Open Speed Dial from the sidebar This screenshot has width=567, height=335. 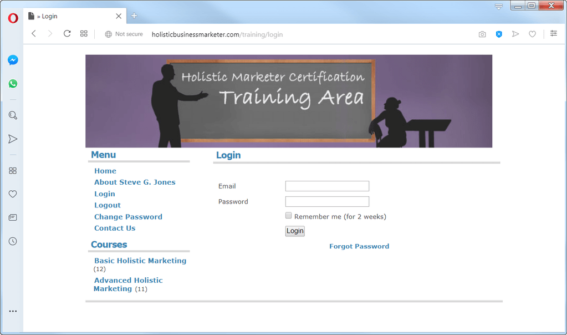pyautogui.click(x=13, y=170)
